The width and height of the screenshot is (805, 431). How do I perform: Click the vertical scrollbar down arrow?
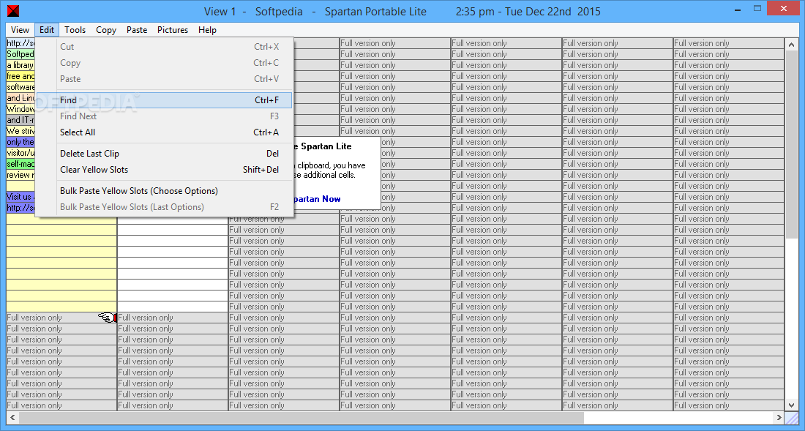(x=791, y=405)
